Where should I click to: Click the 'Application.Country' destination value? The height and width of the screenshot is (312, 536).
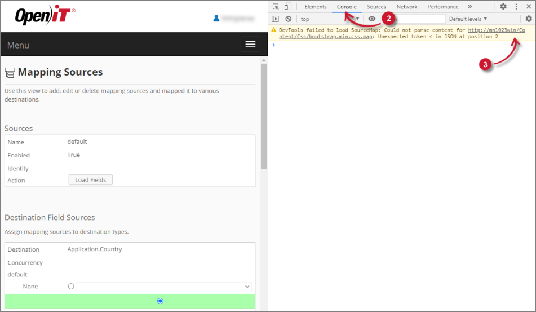[94, 249]
